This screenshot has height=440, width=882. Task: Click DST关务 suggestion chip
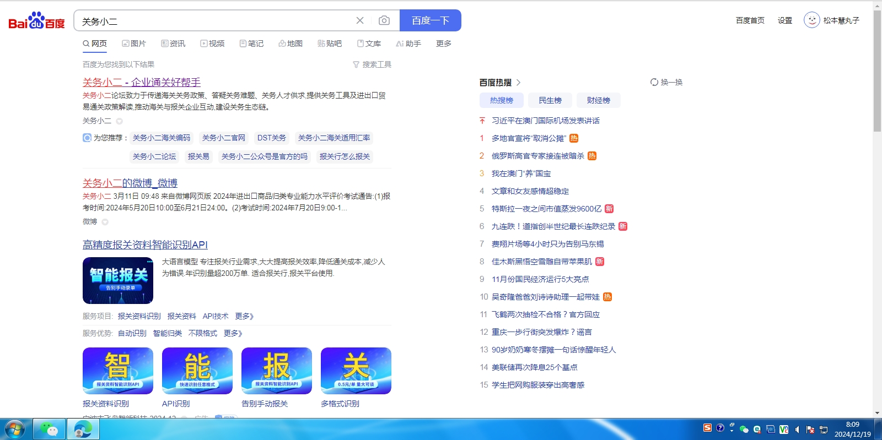coord(272,138)
